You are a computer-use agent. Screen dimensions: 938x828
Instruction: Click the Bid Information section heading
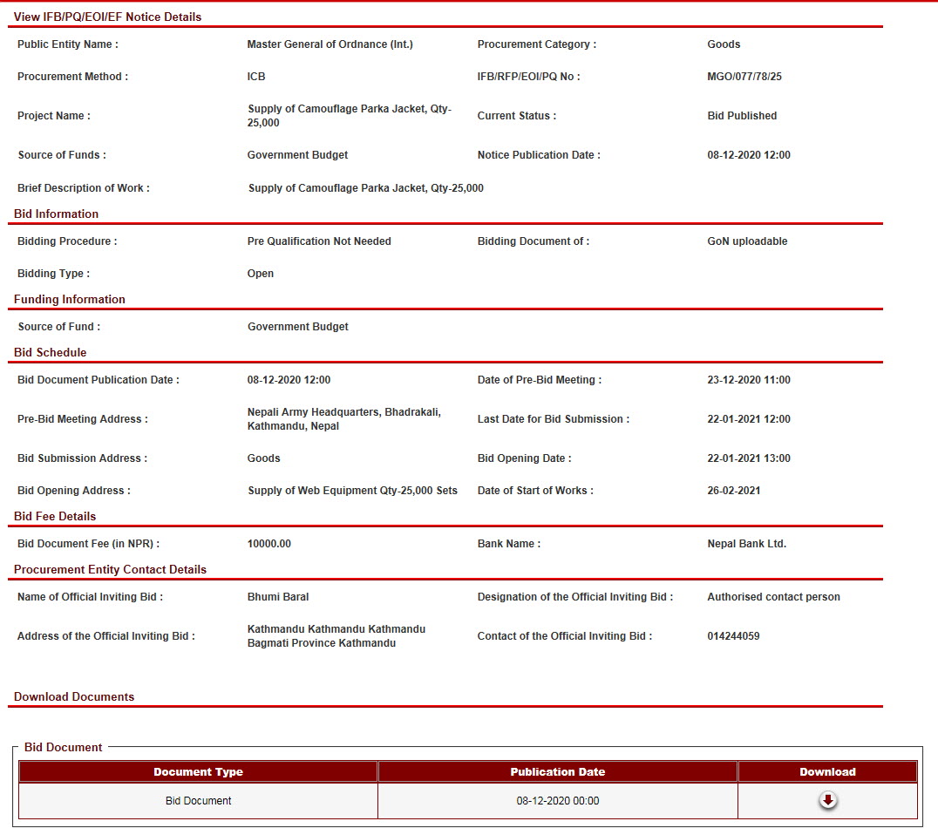[56, 214]
